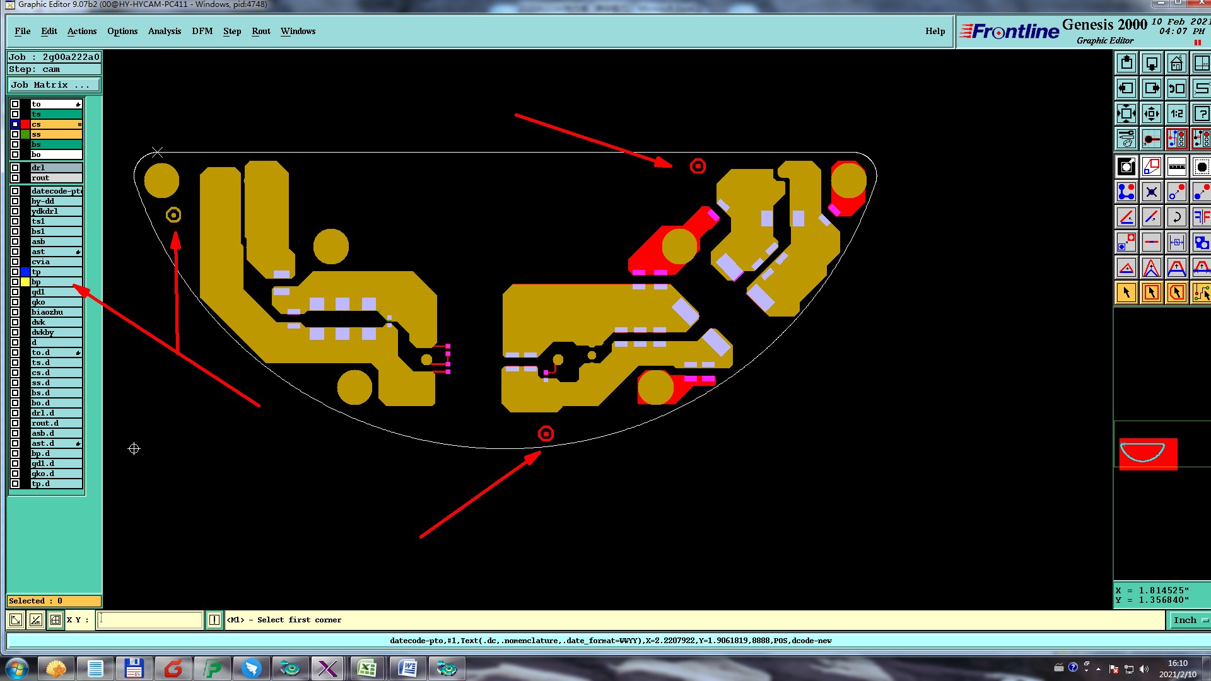Screen dimensions: 1211x681
Task: Open the Inch units dropdown
Action: click(x=1190, y=620)
